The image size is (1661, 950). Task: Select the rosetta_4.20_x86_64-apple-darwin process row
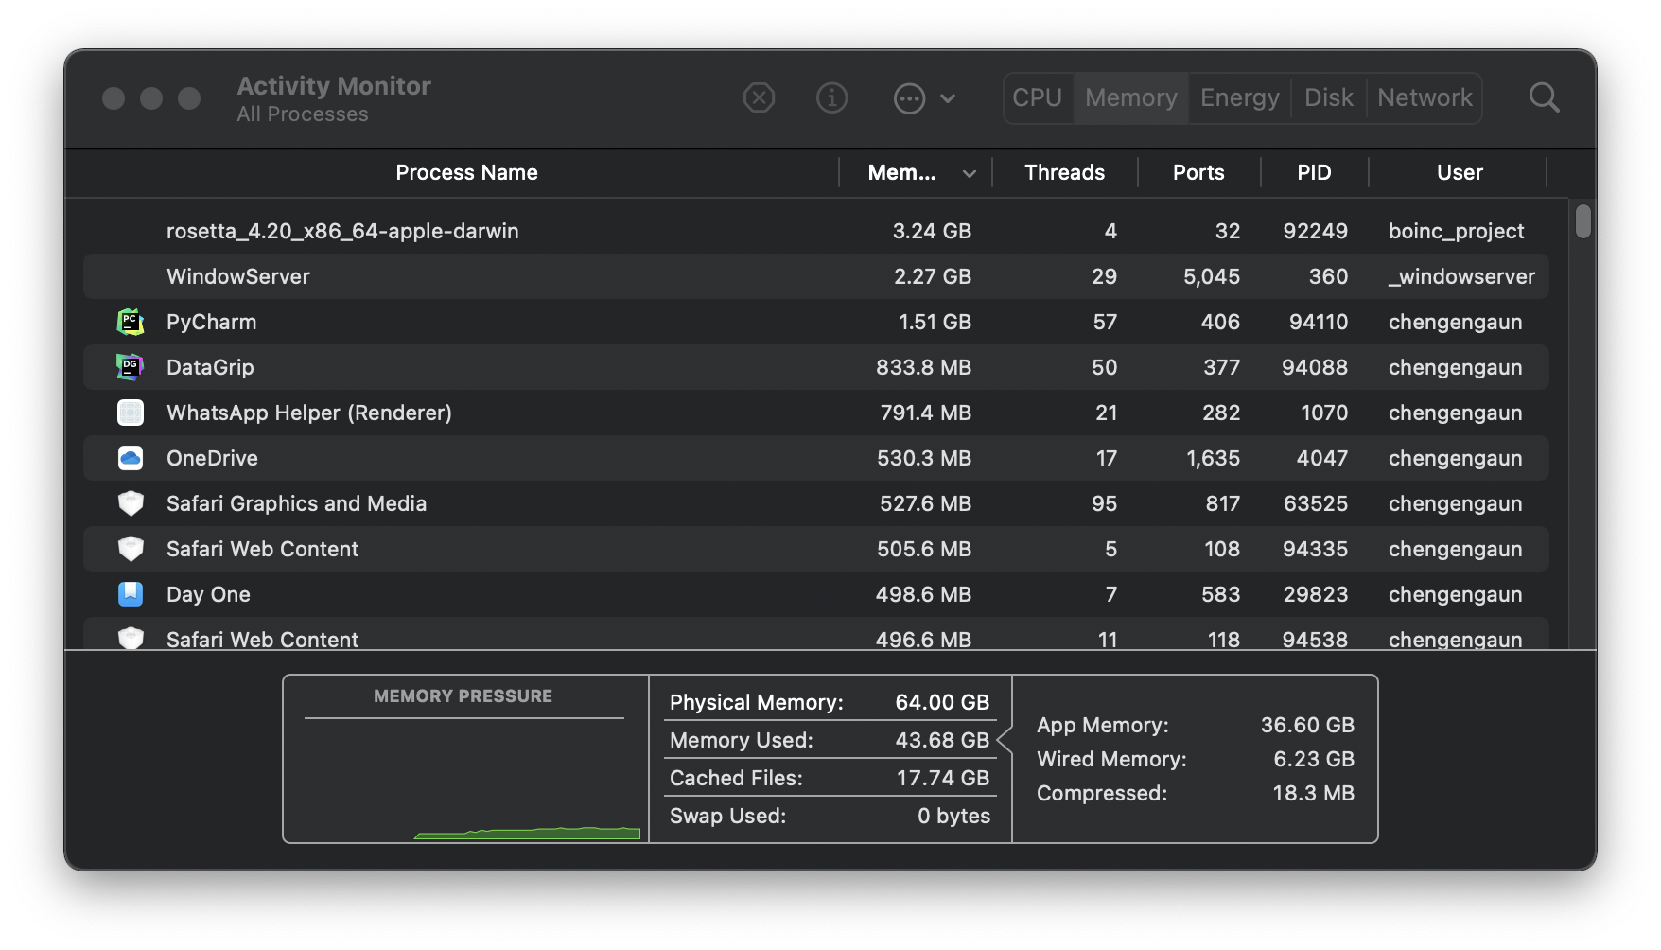coord(815,231)
